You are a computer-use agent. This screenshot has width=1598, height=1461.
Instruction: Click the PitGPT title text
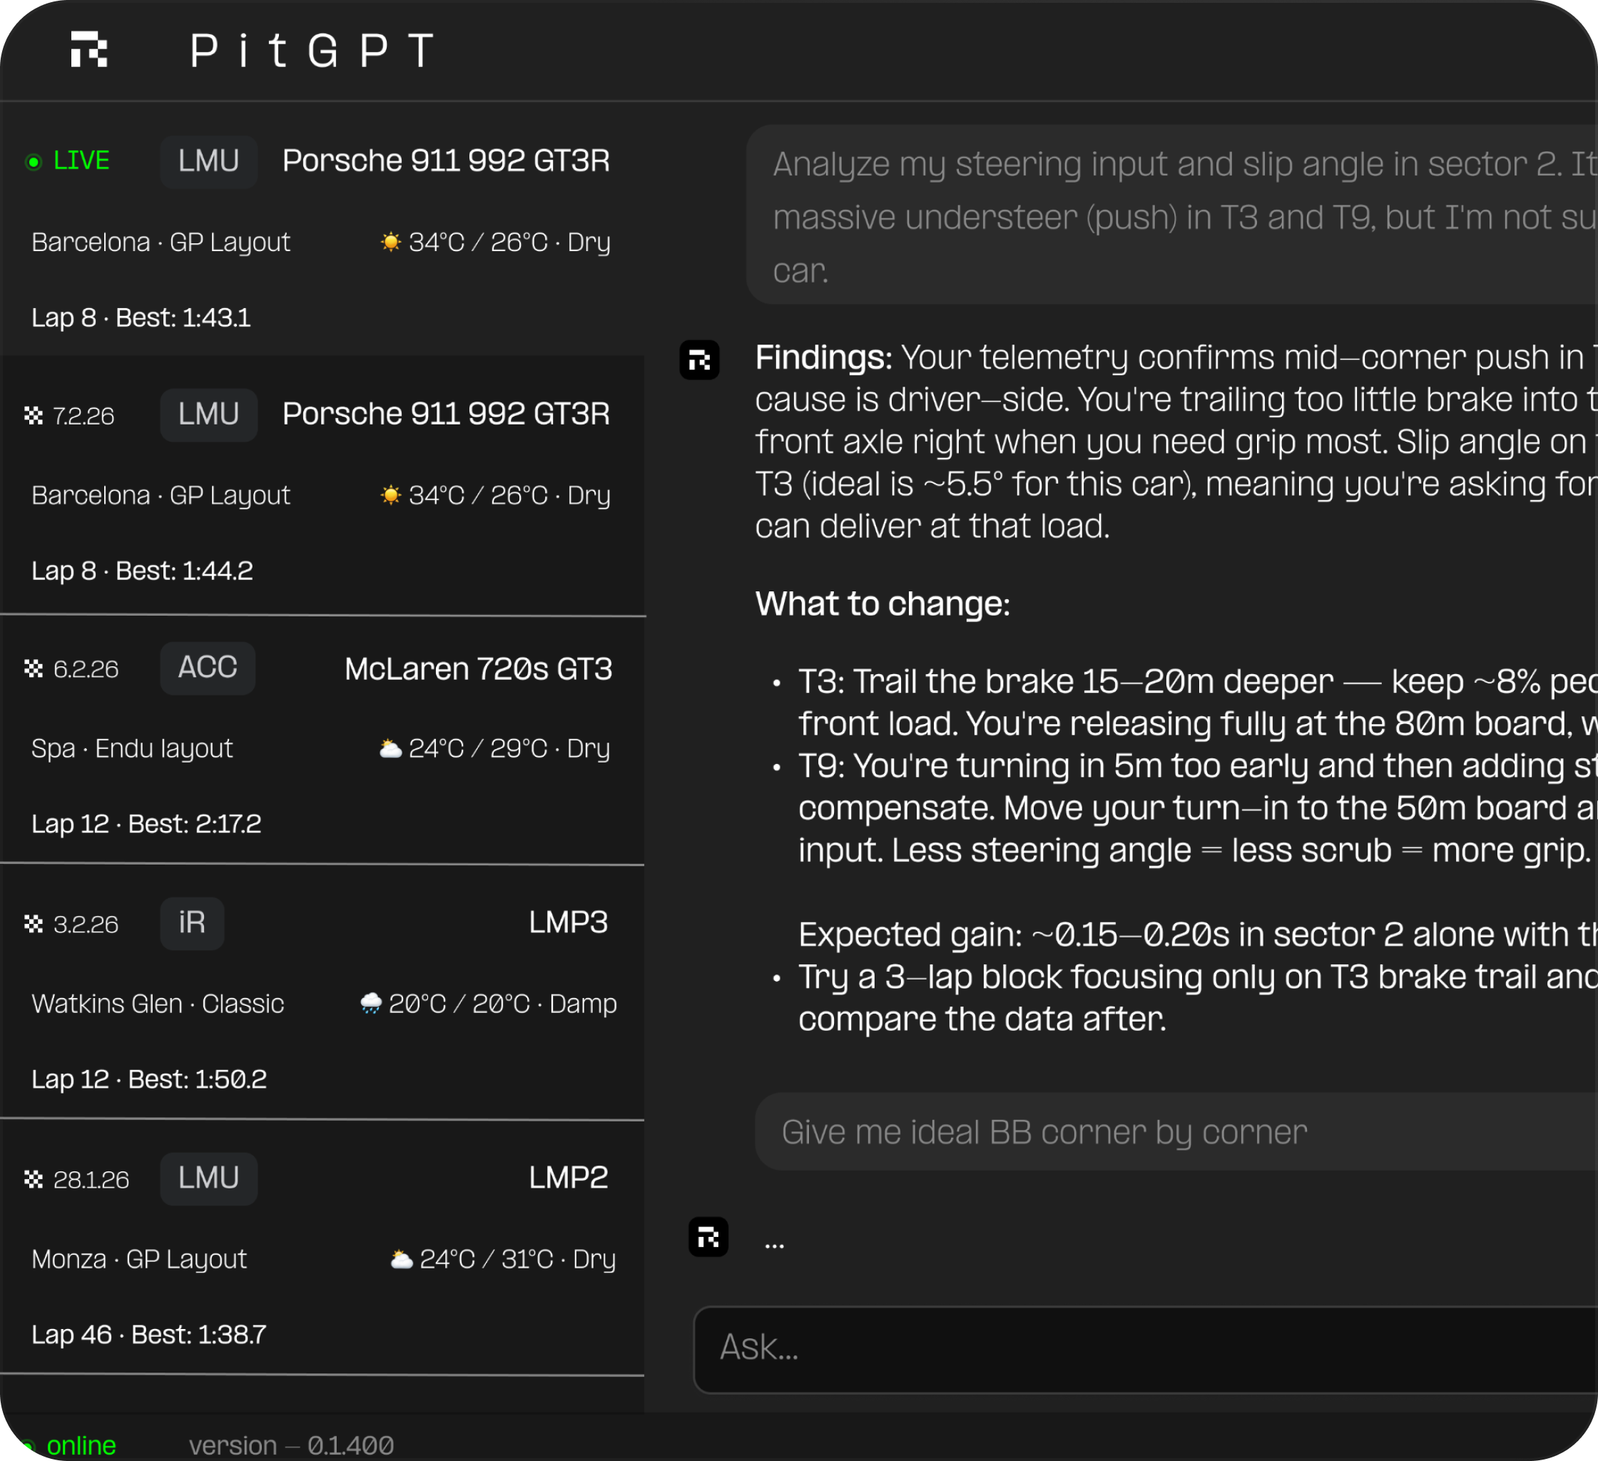point(312,51)
